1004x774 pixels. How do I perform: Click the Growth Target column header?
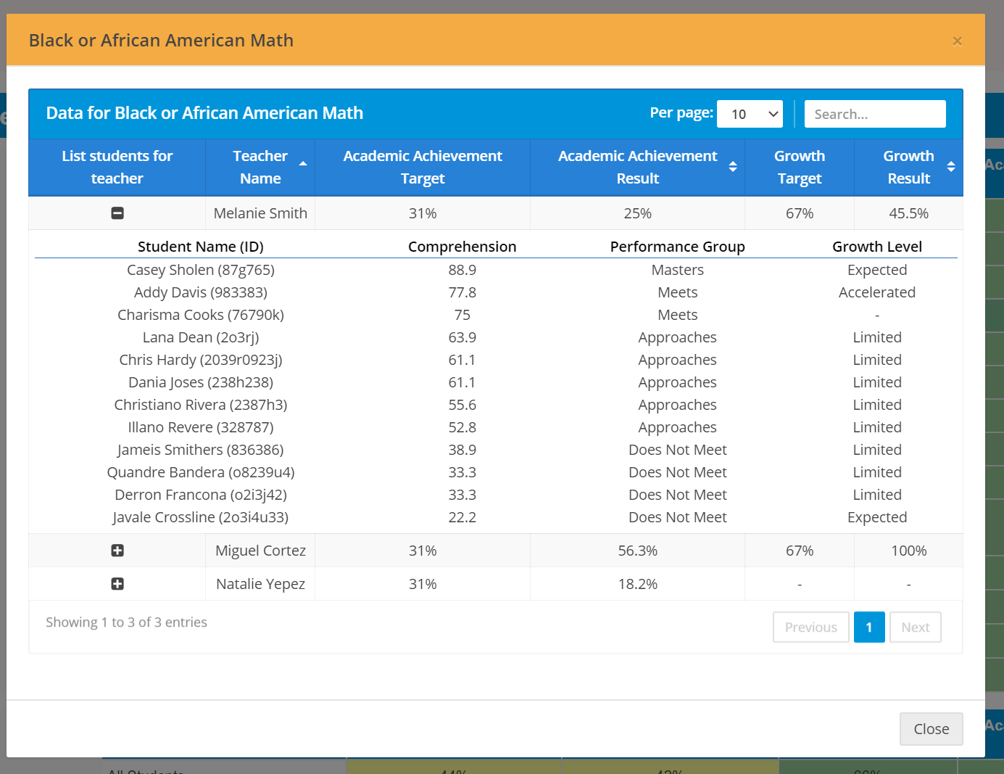tap(799, 167)
